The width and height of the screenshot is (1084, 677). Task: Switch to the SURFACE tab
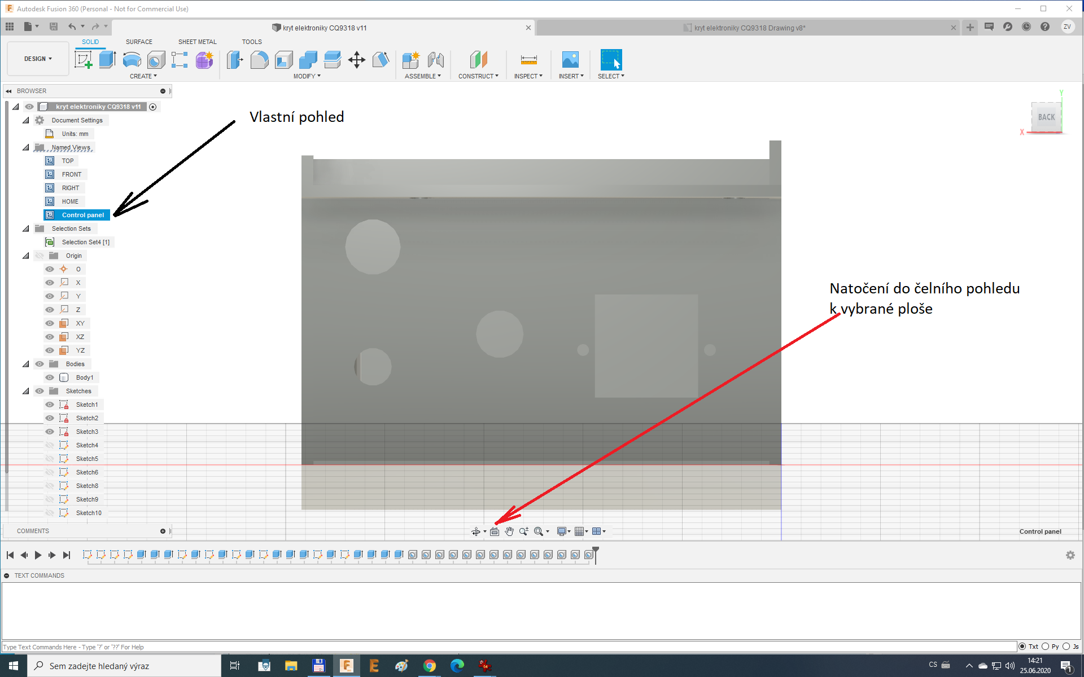(x=139, y=42)
